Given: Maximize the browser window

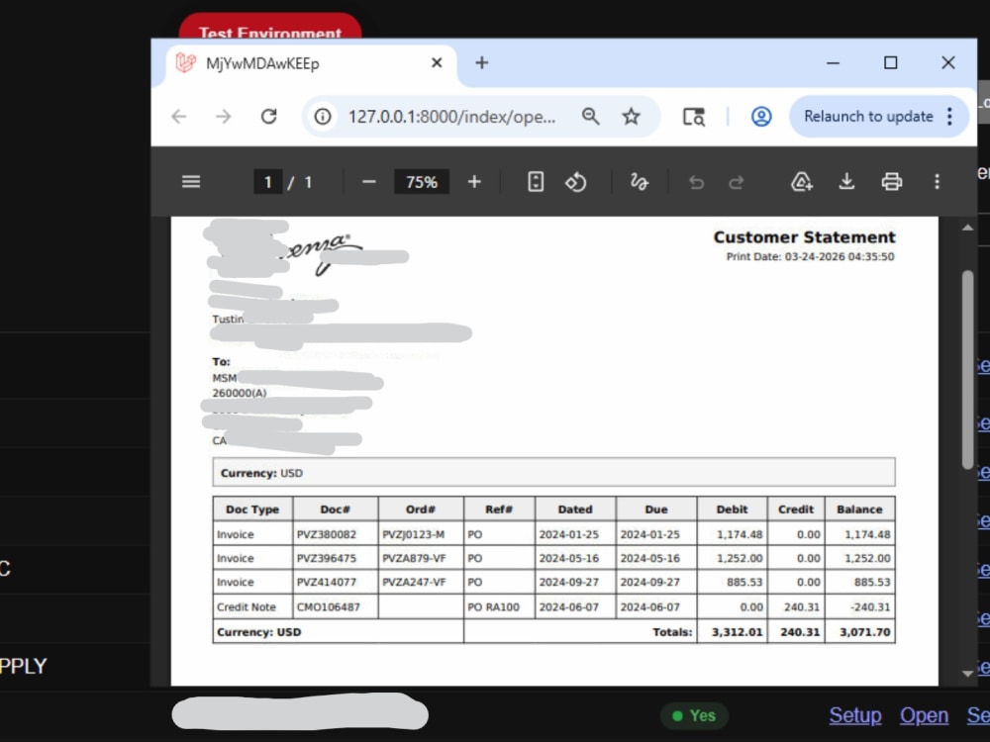Looking at the screenshot, I should click(x=890, y=63).
